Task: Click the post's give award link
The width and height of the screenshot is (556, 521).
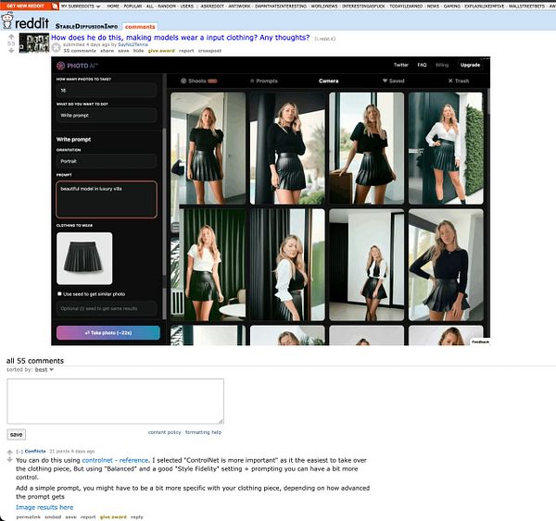Action: [161, 51]
